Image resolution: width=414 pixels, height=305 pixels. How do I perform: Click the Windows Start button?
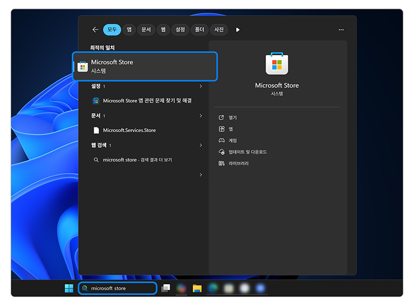pyautogui.click(x=69, y=288)
